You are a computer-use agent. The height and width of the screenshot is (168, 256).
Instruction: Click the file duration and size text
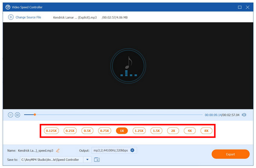coord(115,17)
